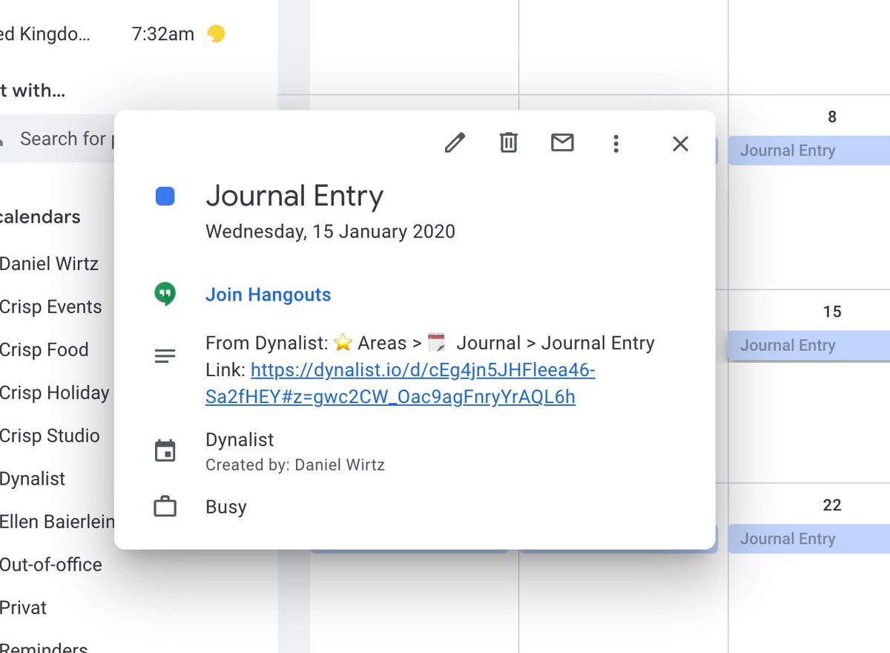Select the Dynalist calendar in sidebar
The height and width of the screenshot is (653, 890).
click(33, 479)
